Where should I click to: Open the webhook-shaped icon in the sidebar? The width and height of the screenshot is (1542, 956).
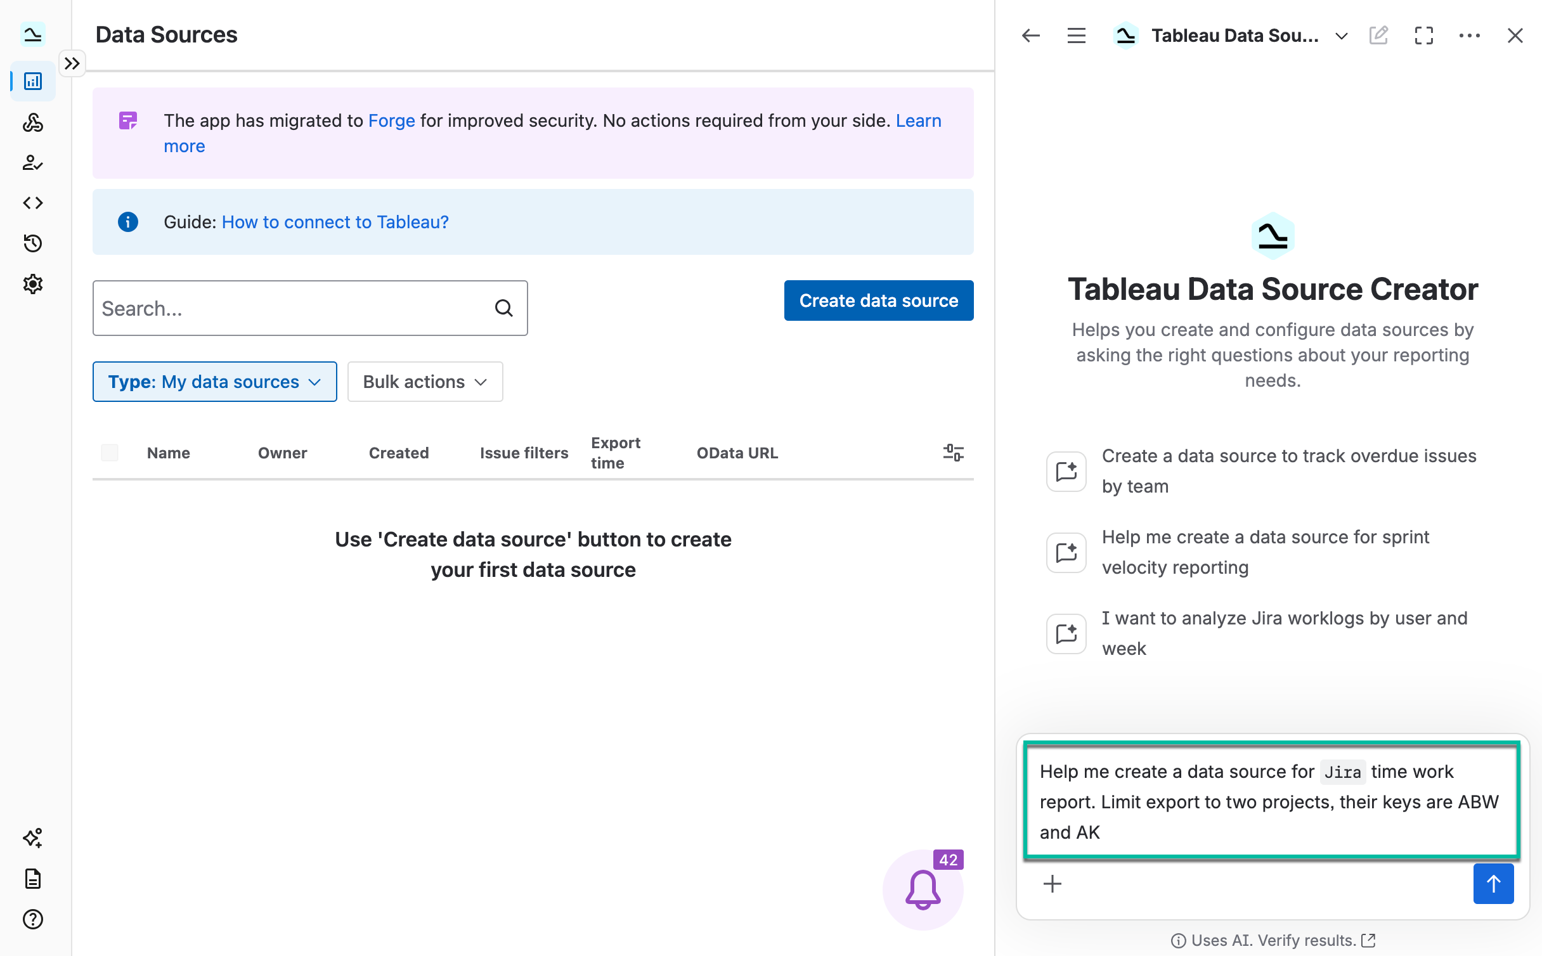33,122
